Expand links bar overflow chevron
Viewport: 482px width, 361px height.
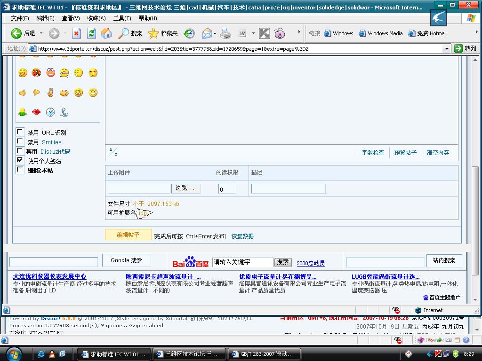[476, 31]
